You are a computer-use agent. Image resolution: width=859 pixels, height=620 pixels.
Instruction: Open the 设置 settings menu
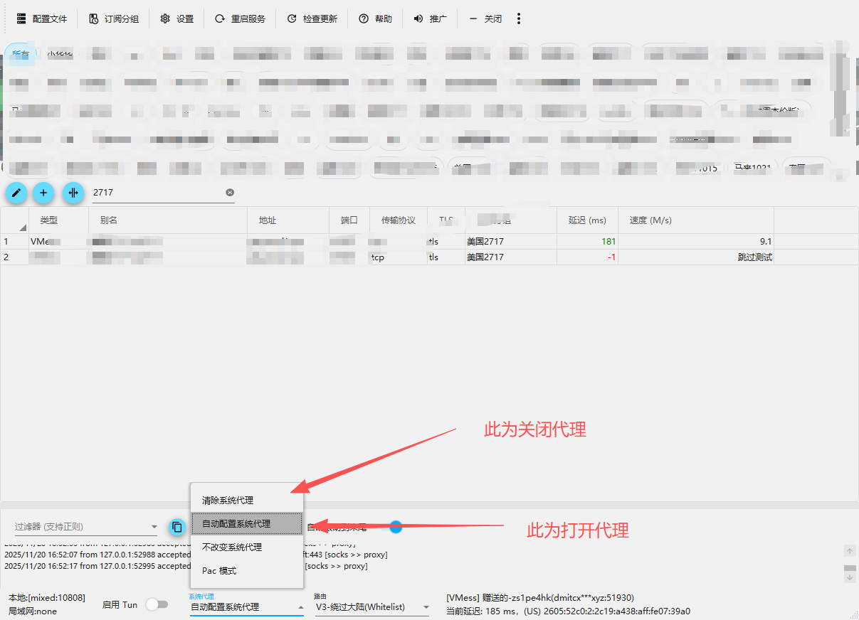[x=176, y=19]
